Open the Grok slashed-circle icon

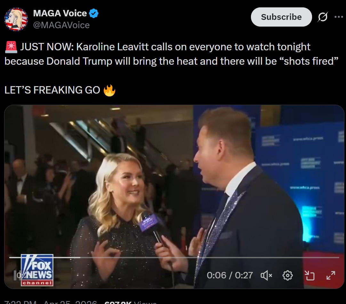323,17
